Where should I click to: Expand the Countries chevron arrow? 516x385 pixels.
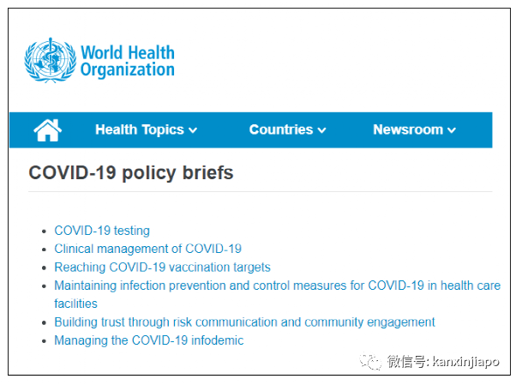321,130
